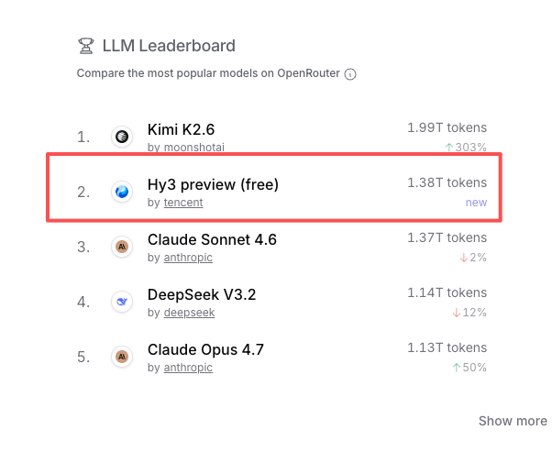
Task: Click the trophy icon beside LLM Leaderboard
Action: (86, 46)
